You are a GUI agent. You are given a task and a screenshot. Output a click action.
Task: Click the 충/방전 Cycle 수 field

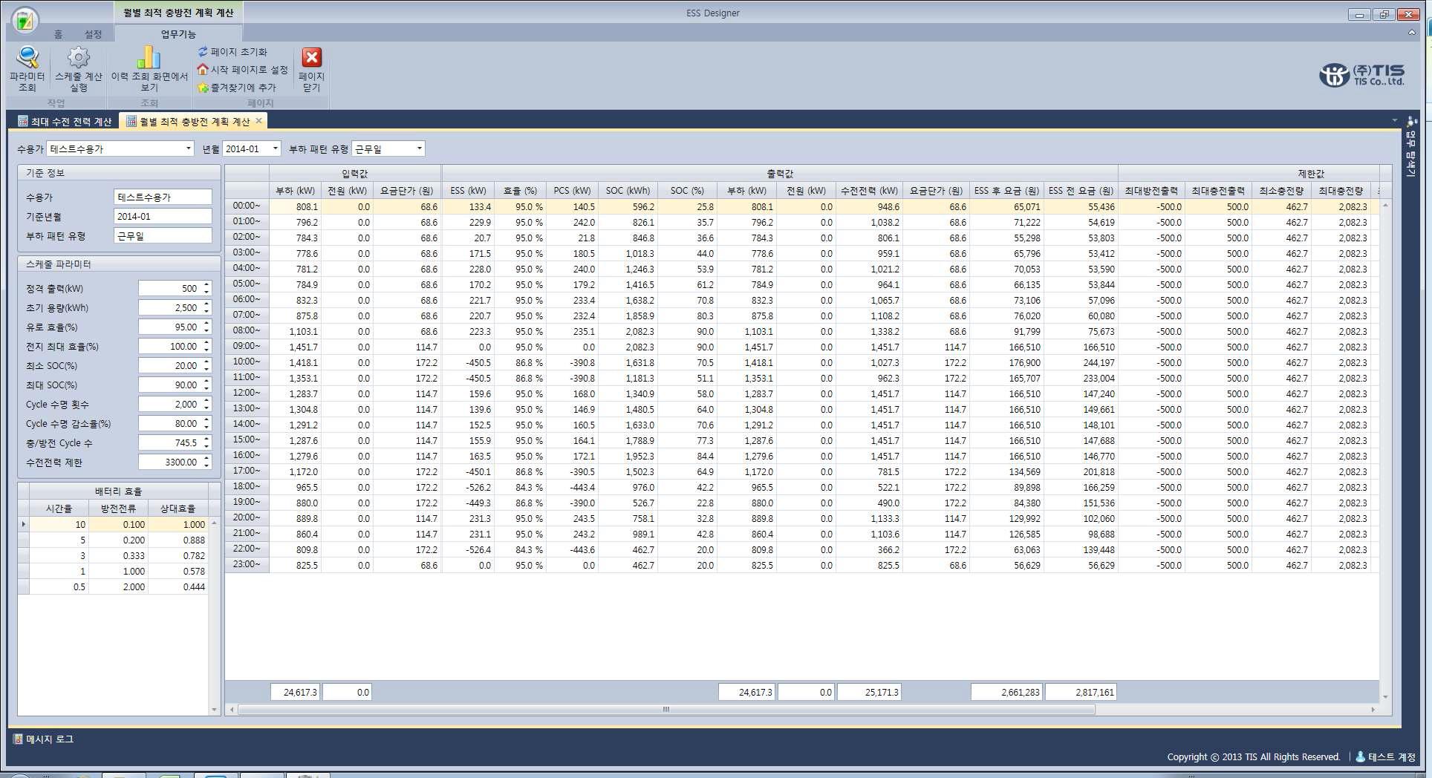169,442
